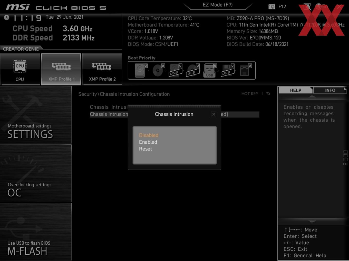Click the back arrow beside HOT KEY
This screenshot has width=349, height=261.
268,94
